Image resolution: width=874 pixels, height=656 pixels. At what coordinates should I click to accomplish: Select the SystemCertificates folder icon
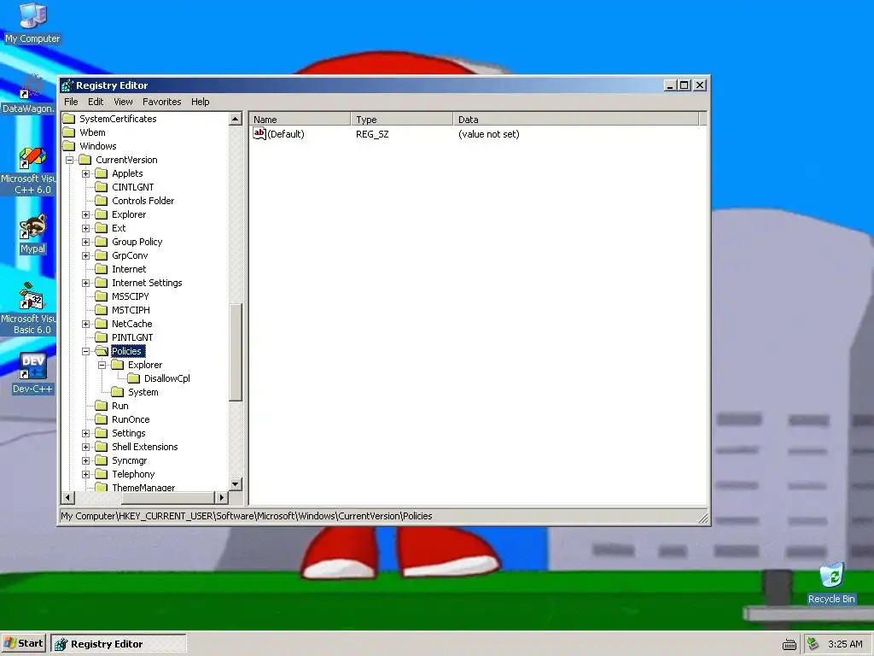[x=68, y=119]
